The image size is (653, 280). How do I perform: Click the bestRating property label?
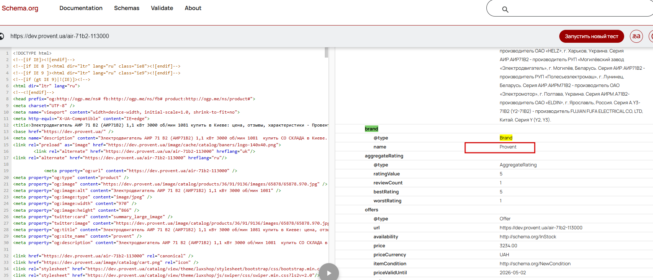[386, 192]
